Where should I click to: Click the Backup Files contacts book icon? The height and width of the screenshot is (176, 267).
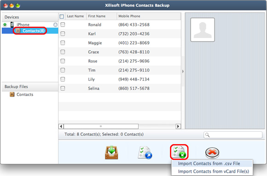pos(12,94)
